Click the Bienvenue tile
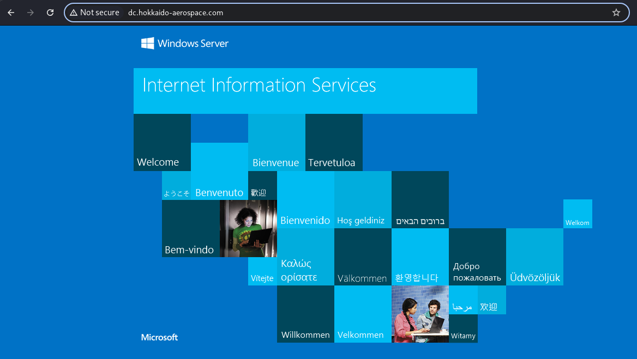Viewport: 637px width, 359px height. tap(277, 142)
